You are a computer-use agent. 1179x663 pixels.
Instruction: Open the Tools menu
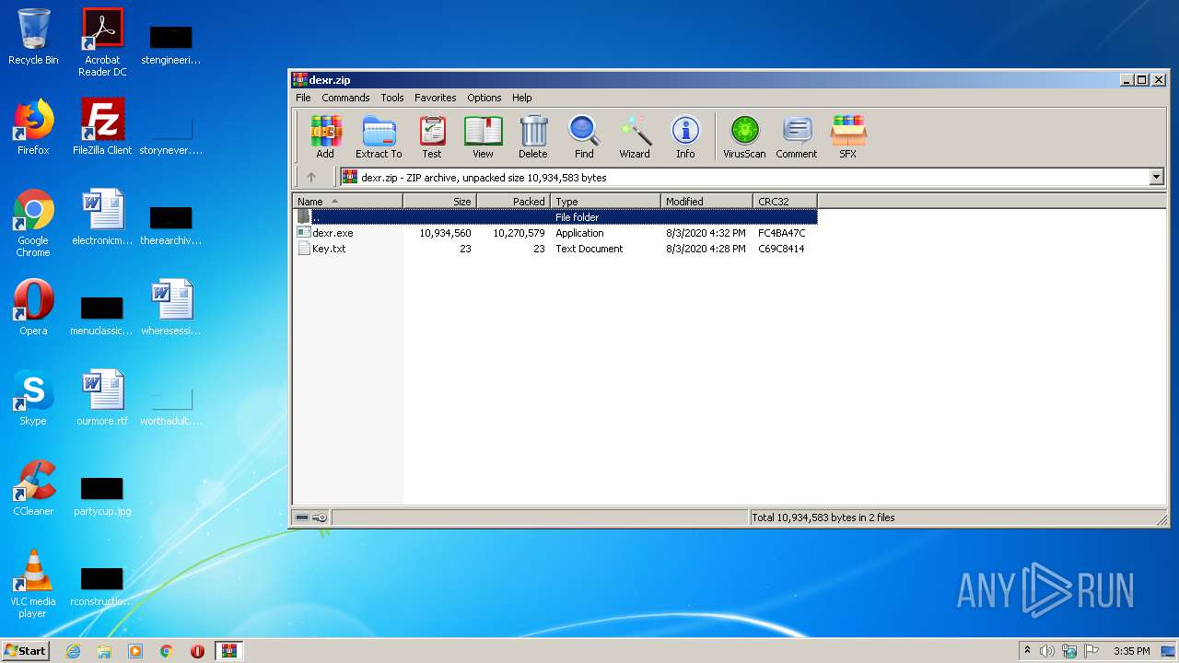(392, 98)
